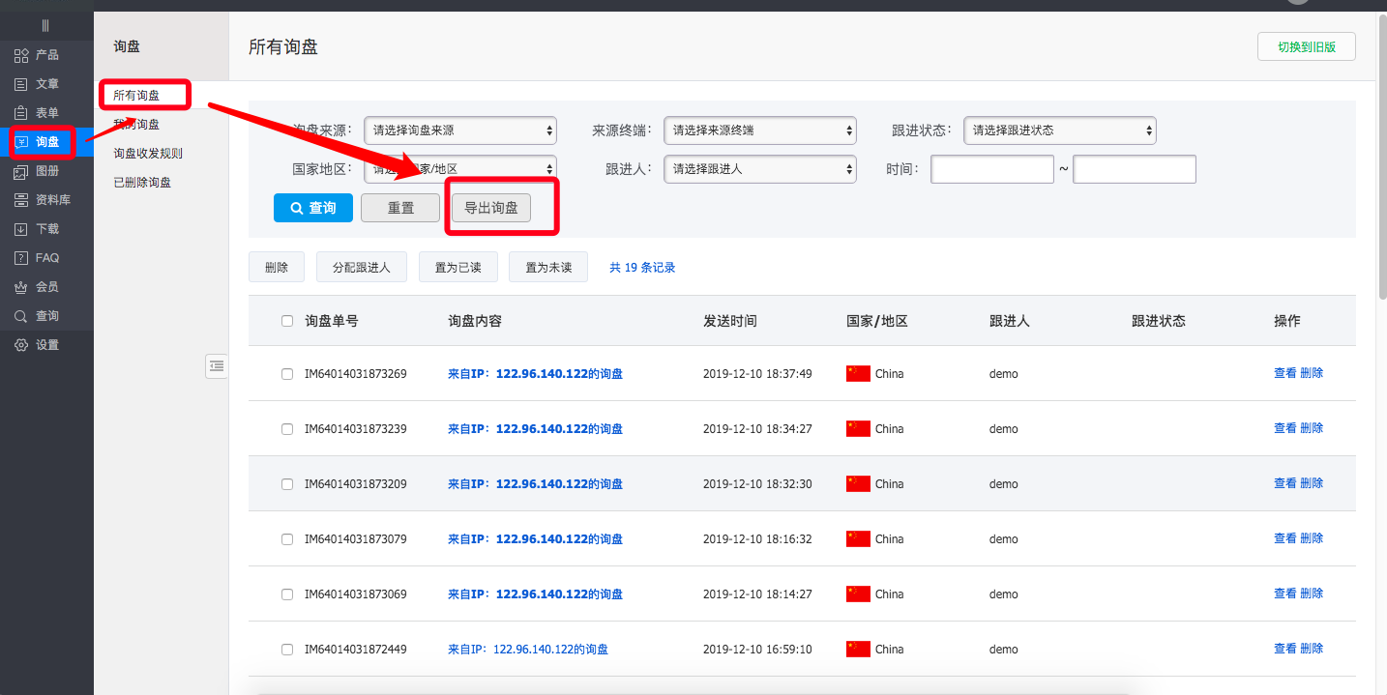The width and height of the screenshot is (1387, 695).
Task: Open the Albums image icon
Action: pyautogui.click(x=21, y=171)
